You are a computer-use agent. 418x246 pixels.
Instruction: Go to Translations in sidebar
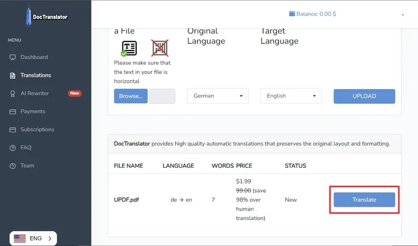(36, 75)
